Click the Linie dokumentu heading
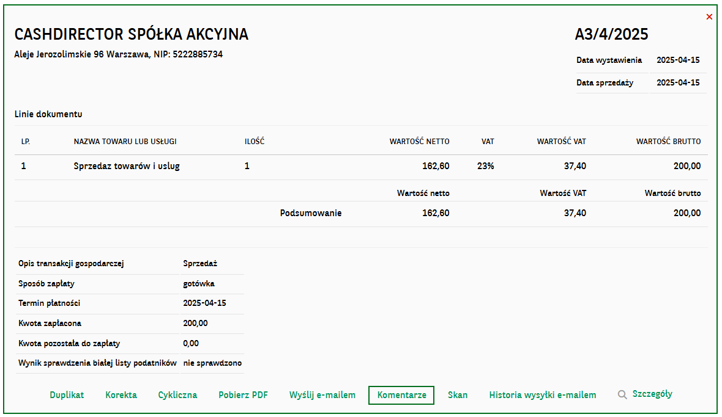 [x=48, y=114]
